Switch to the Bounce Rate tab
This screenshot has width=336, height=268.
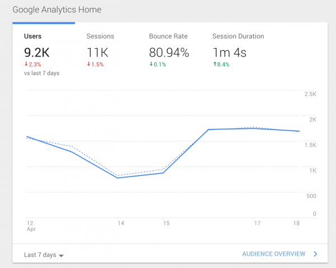pos(168,36)
